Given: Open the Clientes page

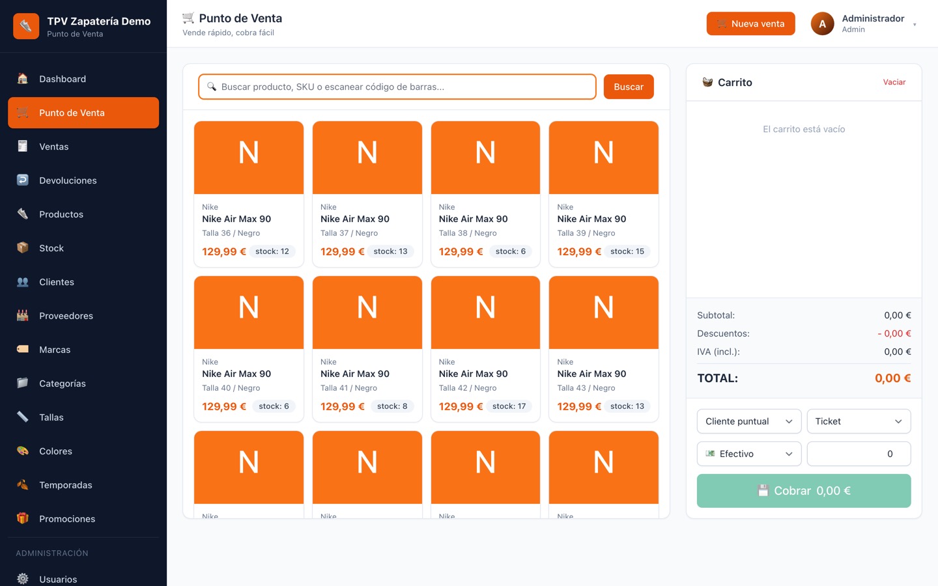Looking at the screenshot, I should [x=83, y=282].
